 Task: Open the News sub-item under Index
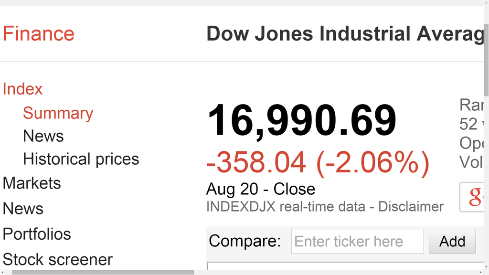(x=43, y=136)
